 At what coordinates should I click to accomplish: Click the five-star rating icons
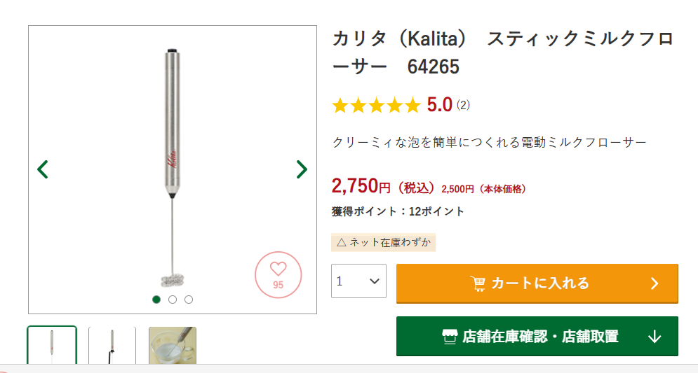(376, 106)
